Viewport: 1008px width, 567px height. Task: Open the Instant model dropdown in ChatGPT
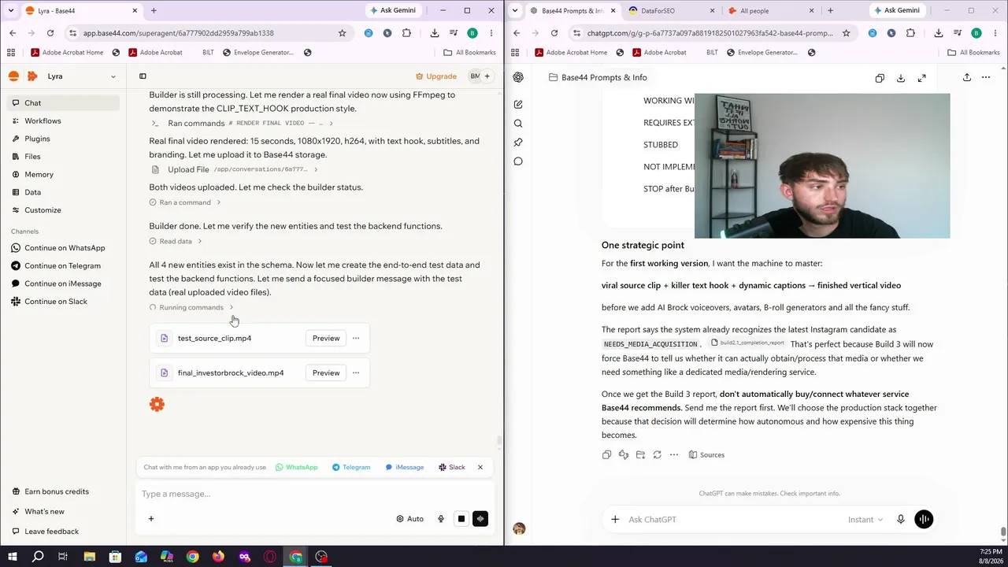[865, 520]
